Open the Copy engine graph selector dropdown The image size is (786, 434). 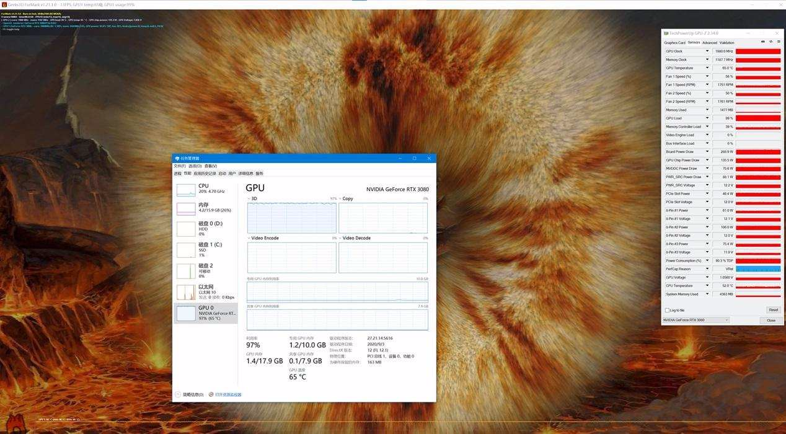(x=340, y=198)
